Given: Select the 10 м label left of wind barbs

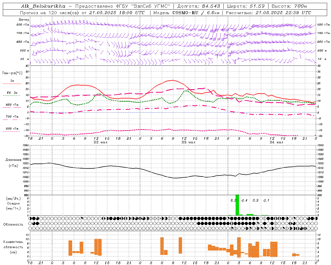Looking at the screenshot, I should click(x=25, y=59).
